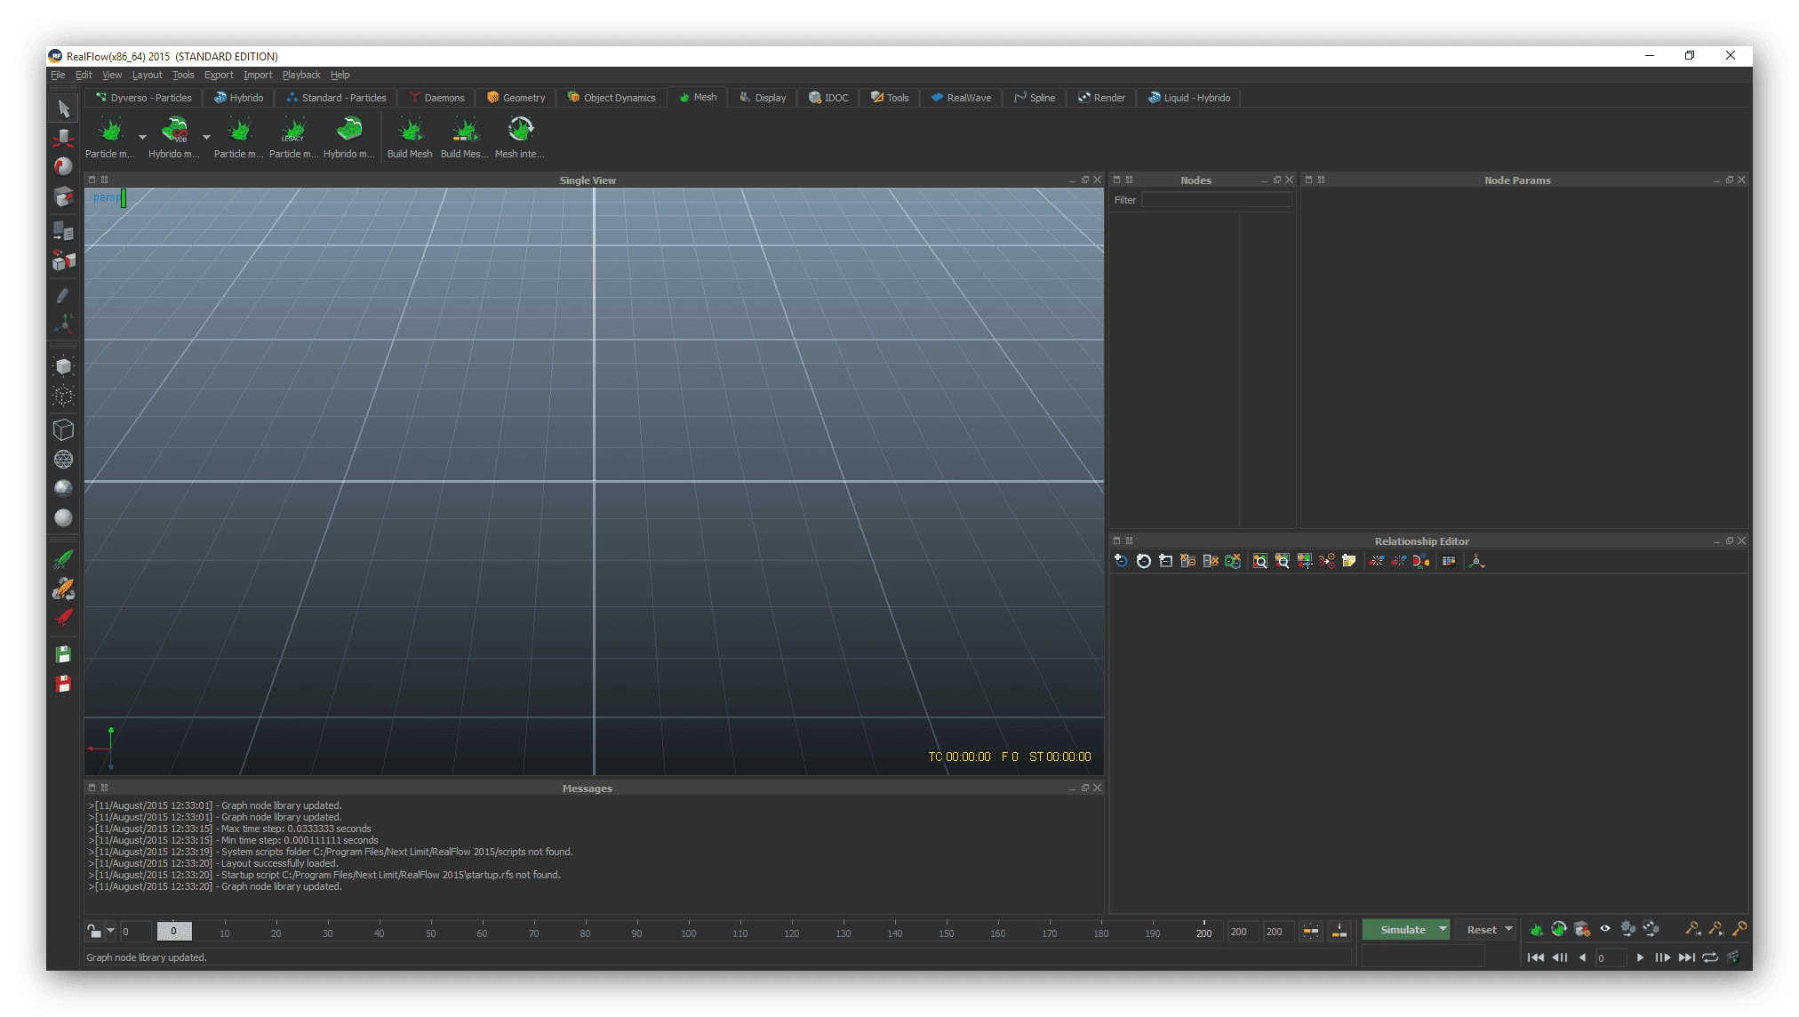Click the Mesh interpolation icon

(520, 130)
